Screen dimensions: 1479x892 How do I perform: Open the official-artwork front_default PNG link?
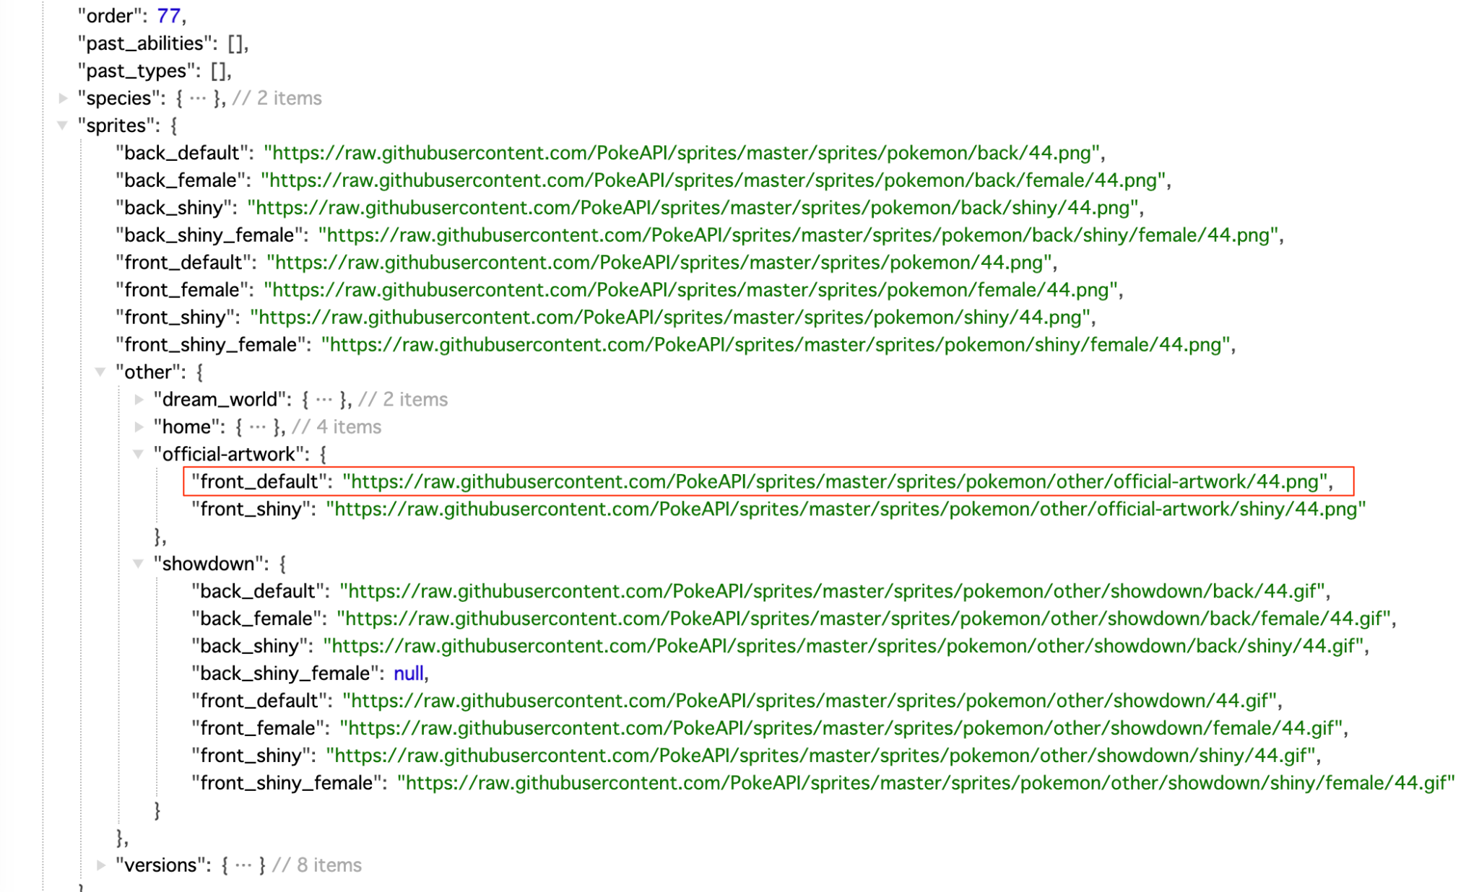pyautogui.click(x=836, y=481)
